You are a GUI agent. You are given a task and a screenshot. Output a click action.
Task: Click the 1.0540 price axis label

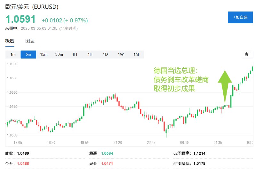coord(12,106)
